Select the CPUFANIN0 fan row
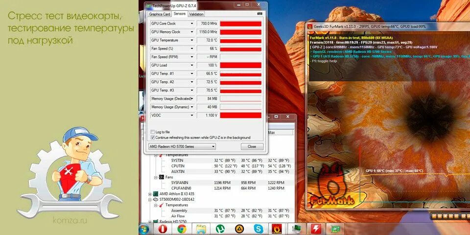The width and height of the screenshot is (470, 235). pyautogui.click(x=231, y=188)
